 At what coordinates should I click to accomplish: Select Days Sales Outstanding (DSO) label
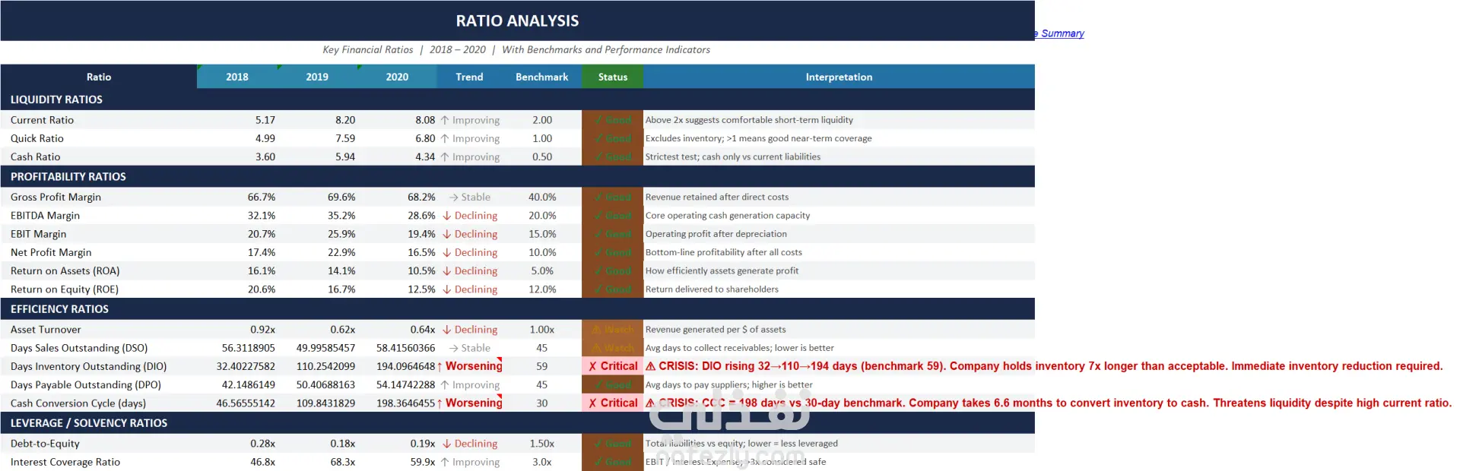tap(79, 348)
